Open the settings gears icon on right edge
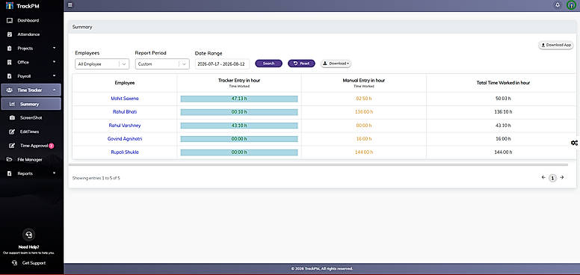 click(574, 143)
